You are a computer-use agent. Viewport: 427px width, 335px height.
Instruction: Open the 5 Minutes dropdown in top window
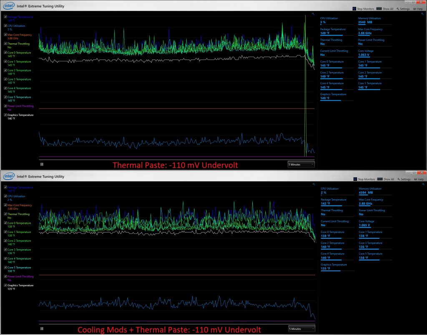301,164
